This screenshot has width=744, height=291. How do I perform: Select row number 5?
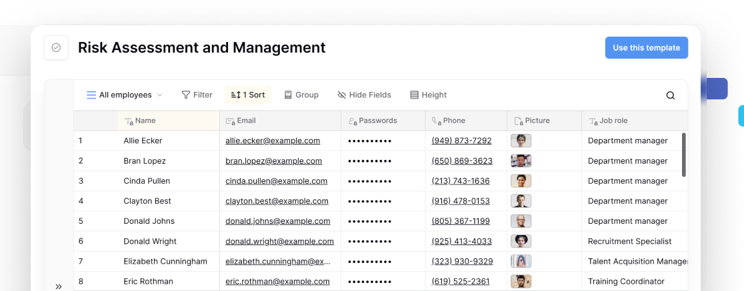click(x=81, y=221)
